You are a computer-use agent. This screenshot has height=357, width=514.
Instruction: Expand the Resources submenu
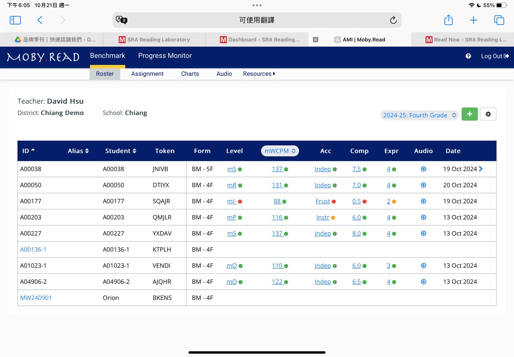click(259, 74)
